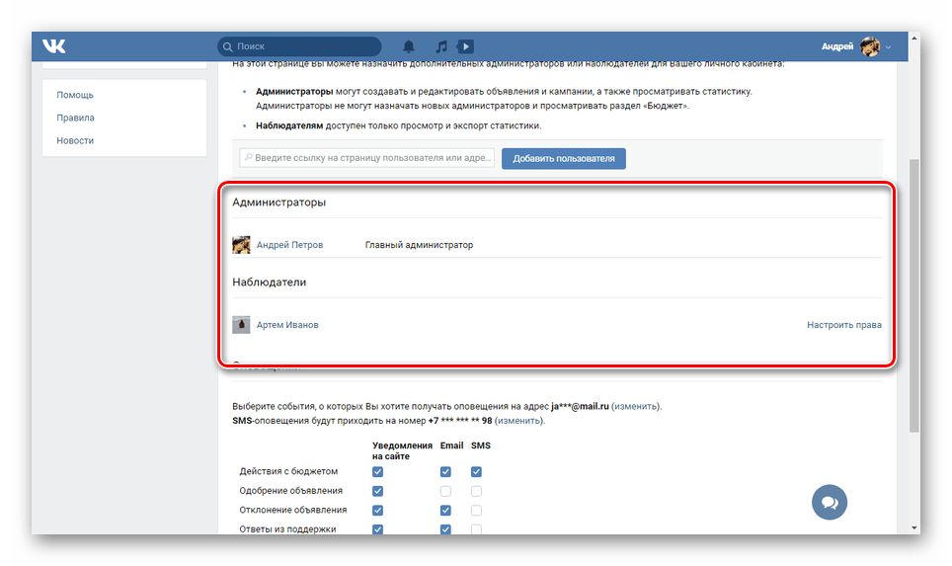Click the Администраторы heading
Viewport: 952px width, 566px height.
pos(278,202)
